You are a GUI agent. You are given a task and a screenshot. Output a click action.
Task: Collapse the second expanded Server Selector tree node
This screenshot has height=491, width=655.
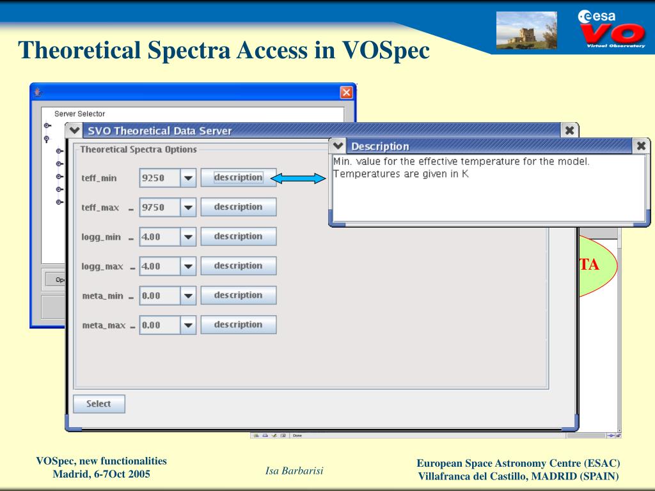point(47,139)
